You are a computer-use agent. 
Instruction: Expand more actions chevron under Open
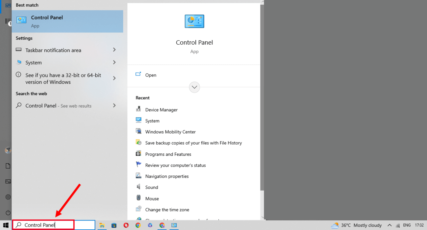coord(194,87)
